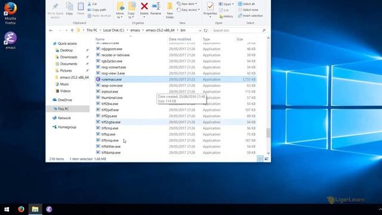Image resolution: width=382 pixels, height=215 pixels.
Task: Click the Open dropdown button in ribbon
Action: point(226,4)
